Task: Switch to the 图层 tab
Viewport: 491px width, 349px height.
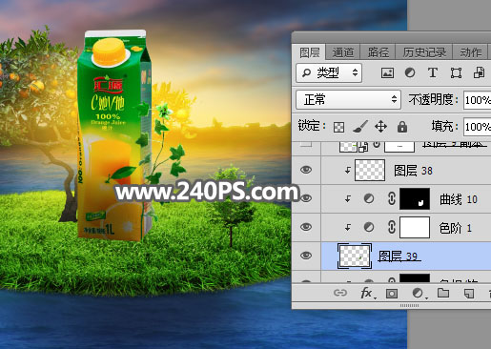Action: pos(310,52)
